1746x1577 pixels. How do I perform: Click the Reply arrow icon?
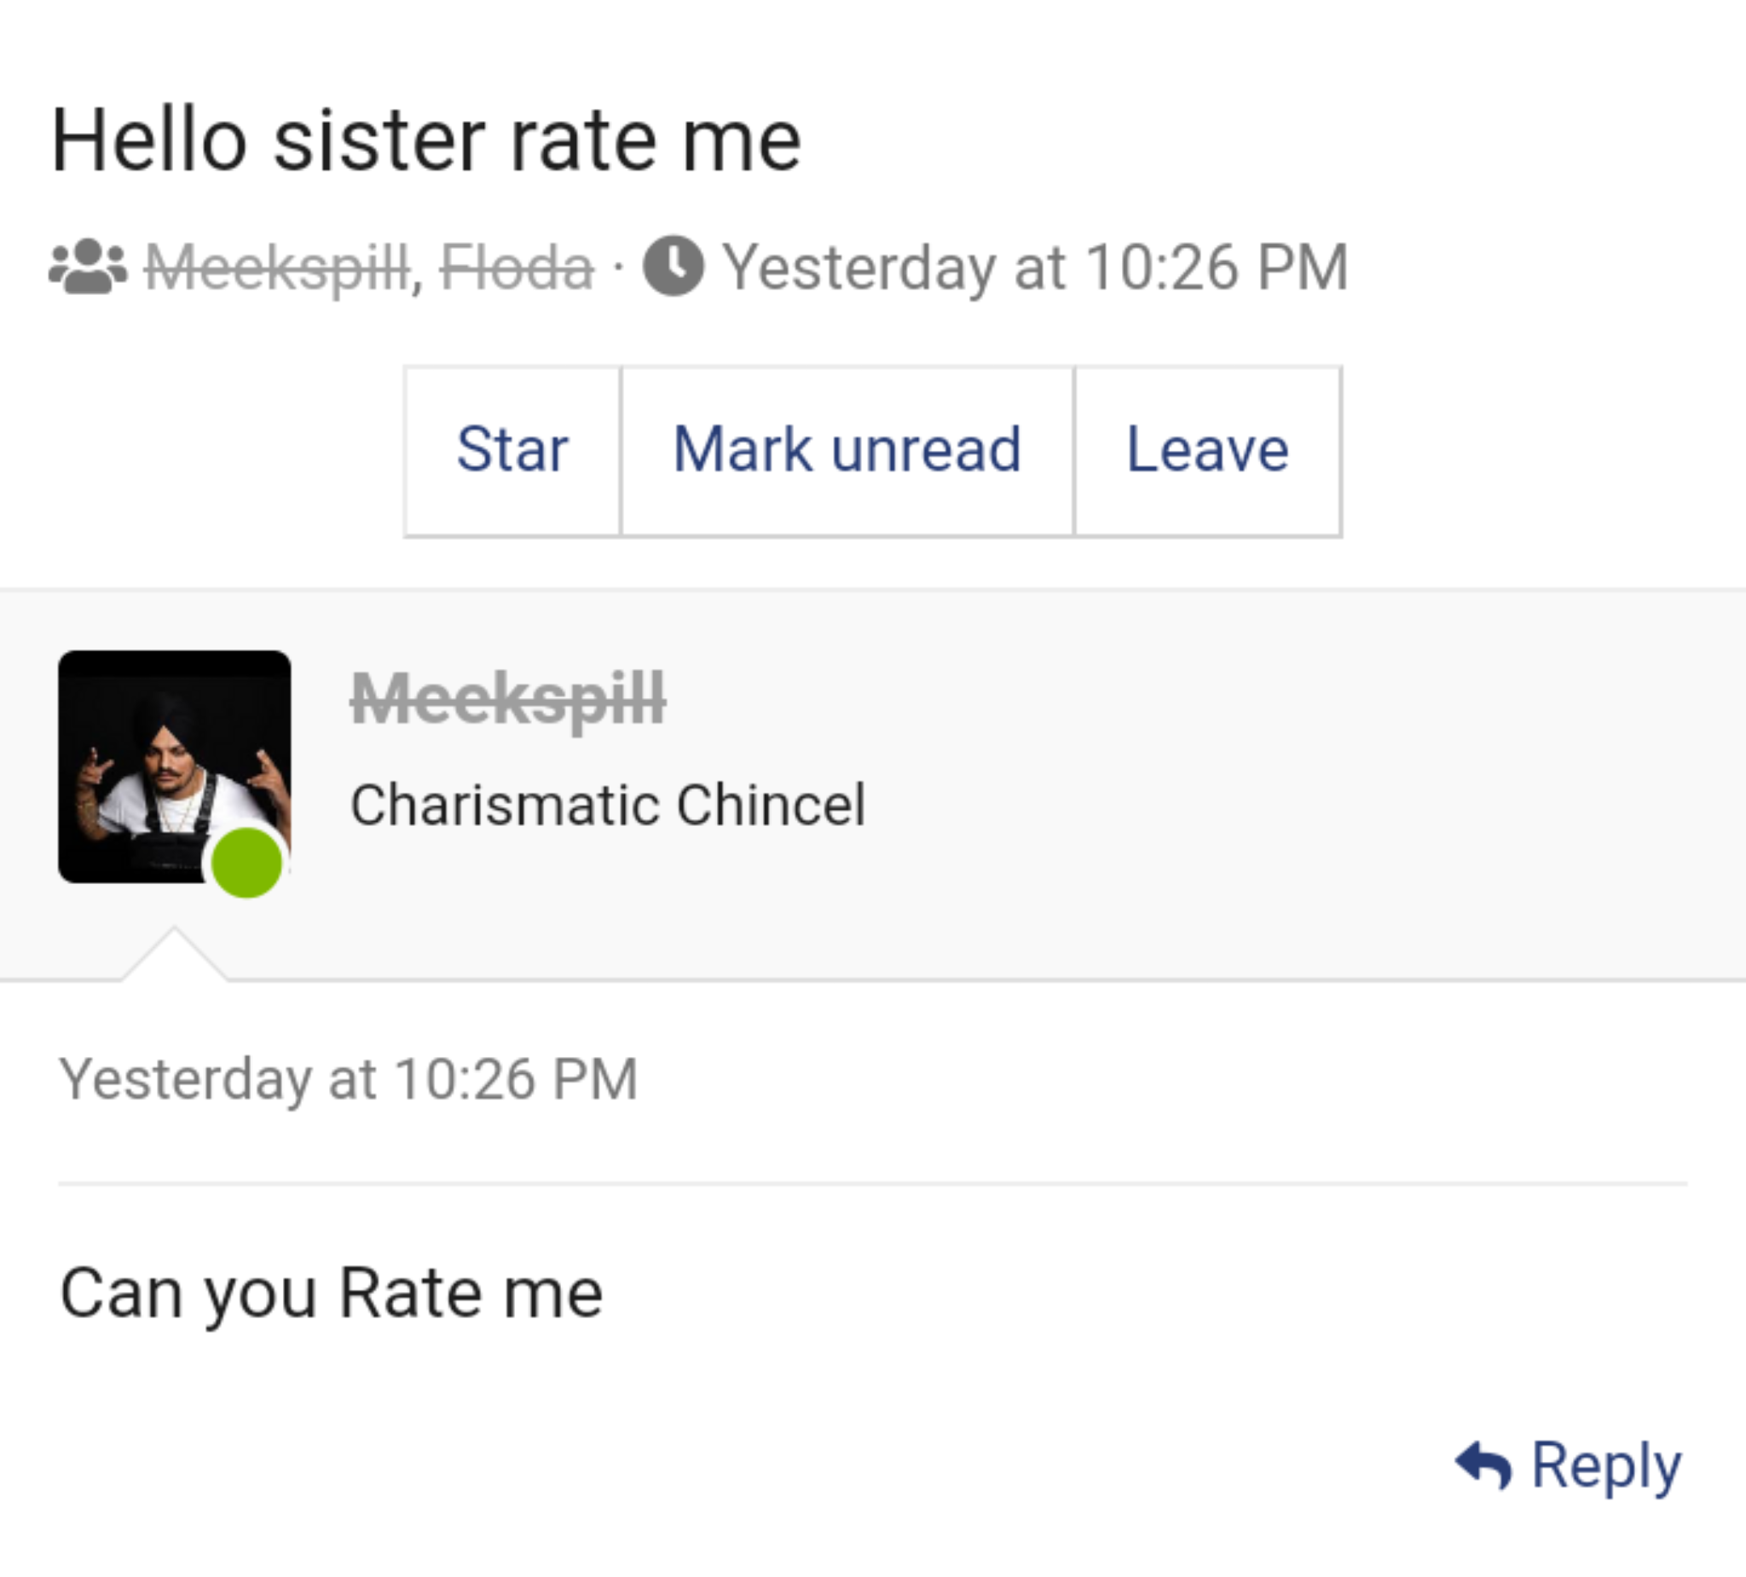click(1483, 1465)
